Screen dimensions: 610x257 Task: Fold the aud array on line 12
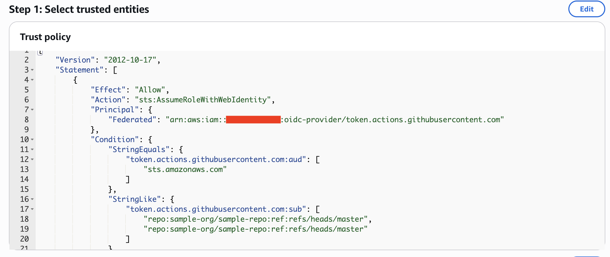[32, 159]
